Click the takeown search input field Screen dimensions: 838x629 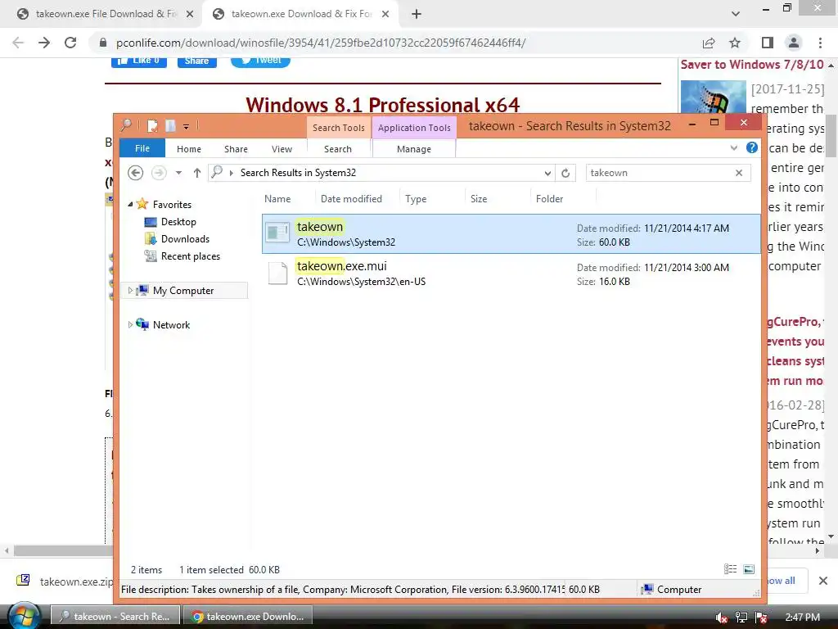pyautogui.click(x=660, y=173)
